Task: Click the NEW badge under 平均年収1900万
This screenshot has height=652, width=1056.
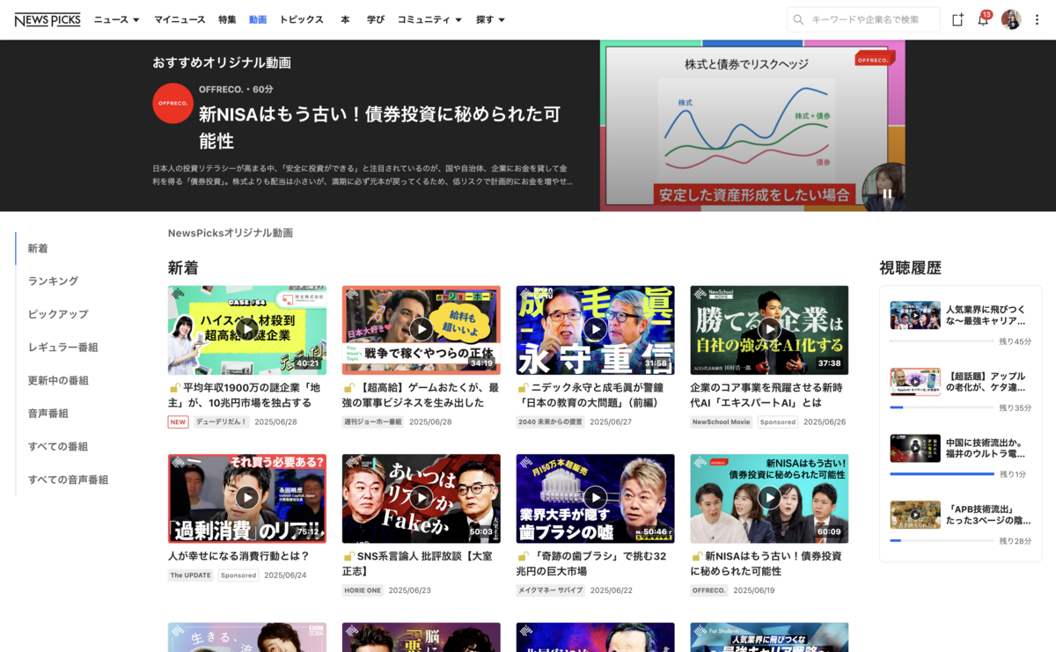Action: [179, 422]
